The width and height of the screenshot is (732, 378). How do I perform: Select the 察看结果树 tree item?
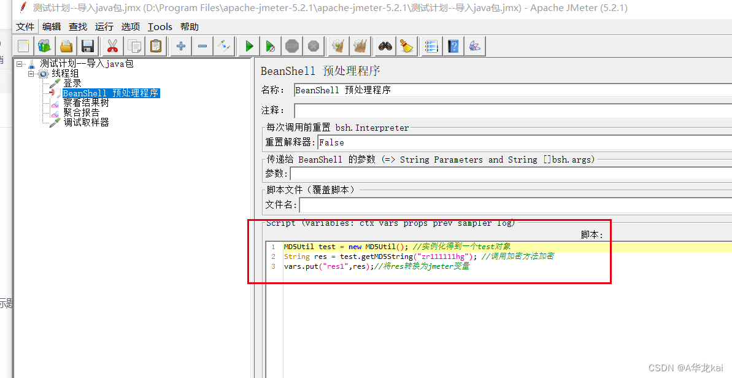coord(86,102)
